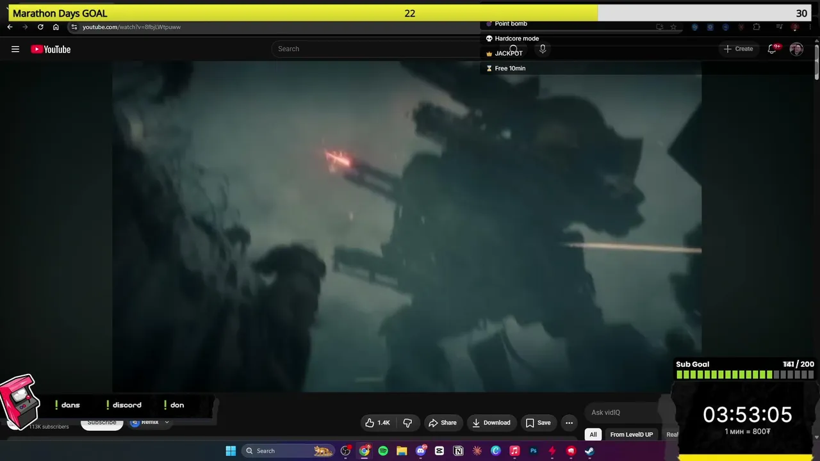Click the 'Free 10min' overlay entry
The width and height of the screenshot is (820, 461).
click(x=509, y=69)
